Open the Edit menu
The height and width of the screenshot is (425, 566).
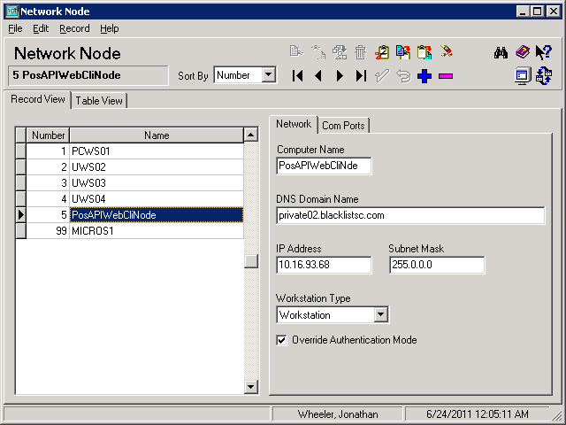click(x=41, y=28)
